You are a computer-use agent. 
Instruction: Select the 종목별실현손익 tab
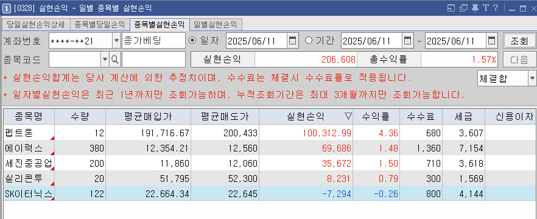[x=160, y=24]
